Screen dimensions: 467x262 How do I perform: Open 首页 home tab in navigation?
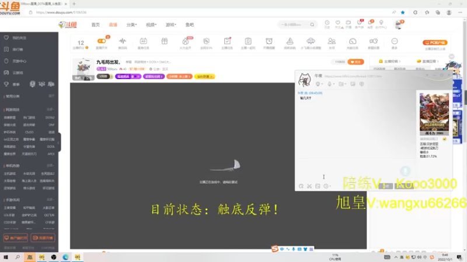[x=96, y=24]
